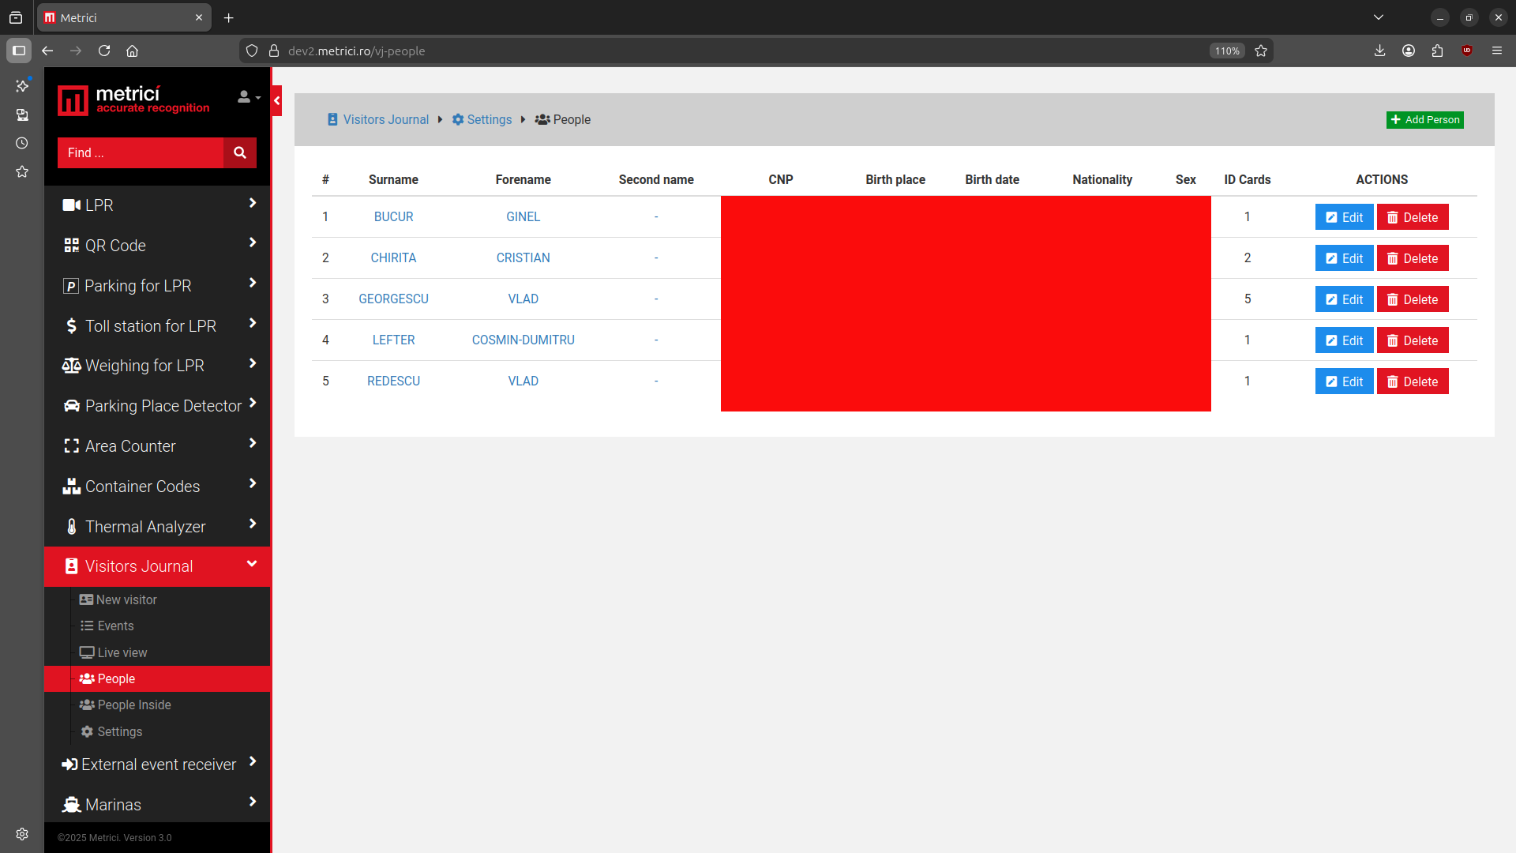Expand the LPR menu
Image resolution: width=1516 pixels, height=853 pixels.
(157, 205)
